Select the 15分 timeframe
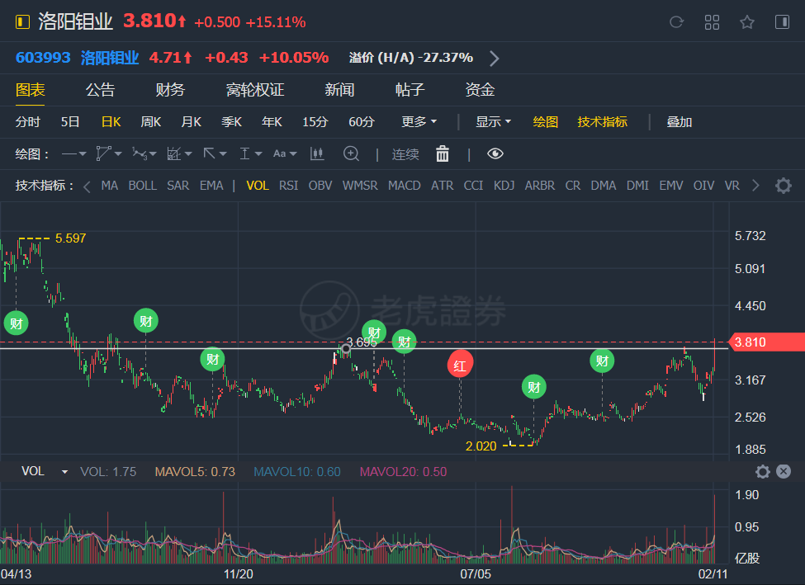This screenshot has width=805, height=585. point(315,122)
